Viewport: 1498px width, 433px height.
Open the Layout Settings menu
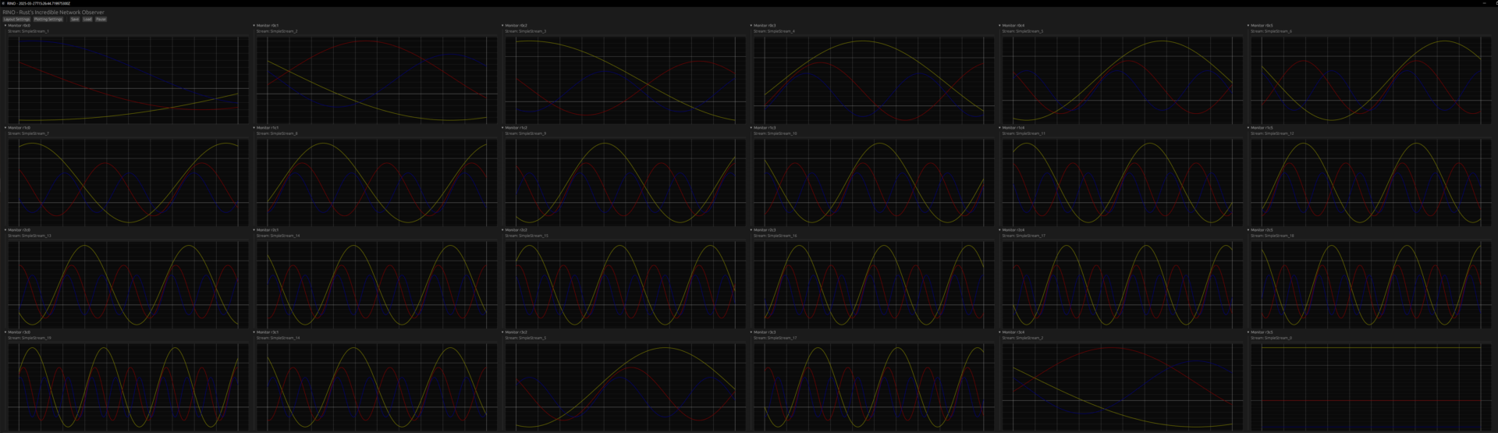(16, 20)
